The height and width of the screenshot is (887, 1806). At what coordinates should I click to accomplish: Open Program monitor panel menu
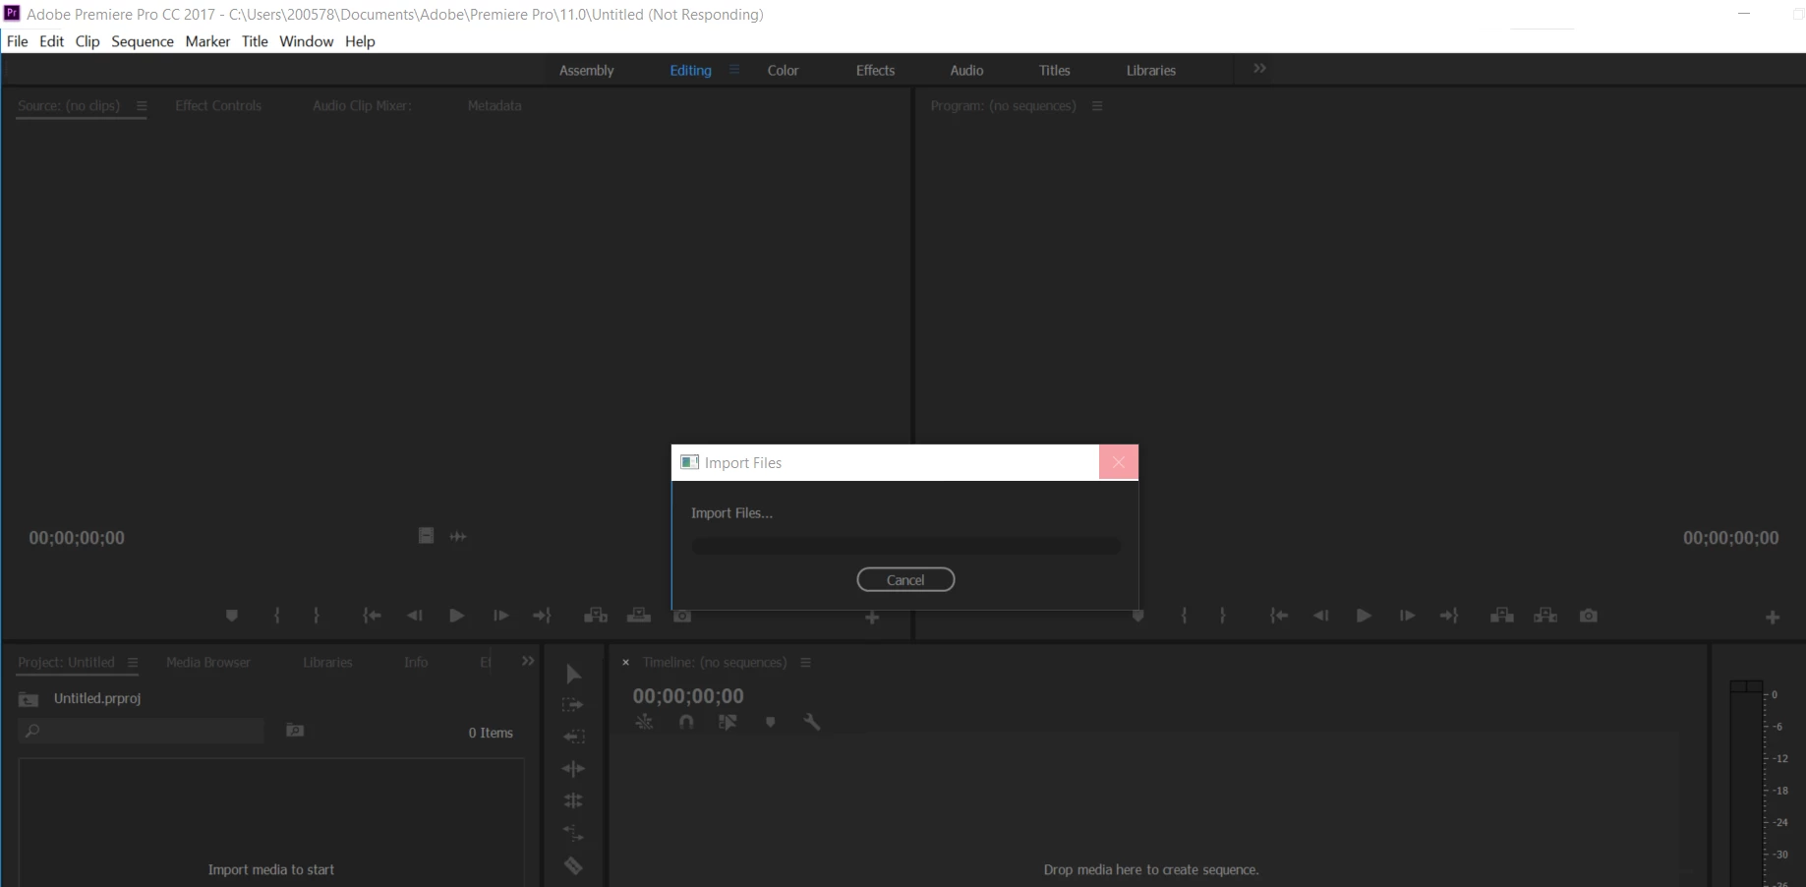[1097, 105]
